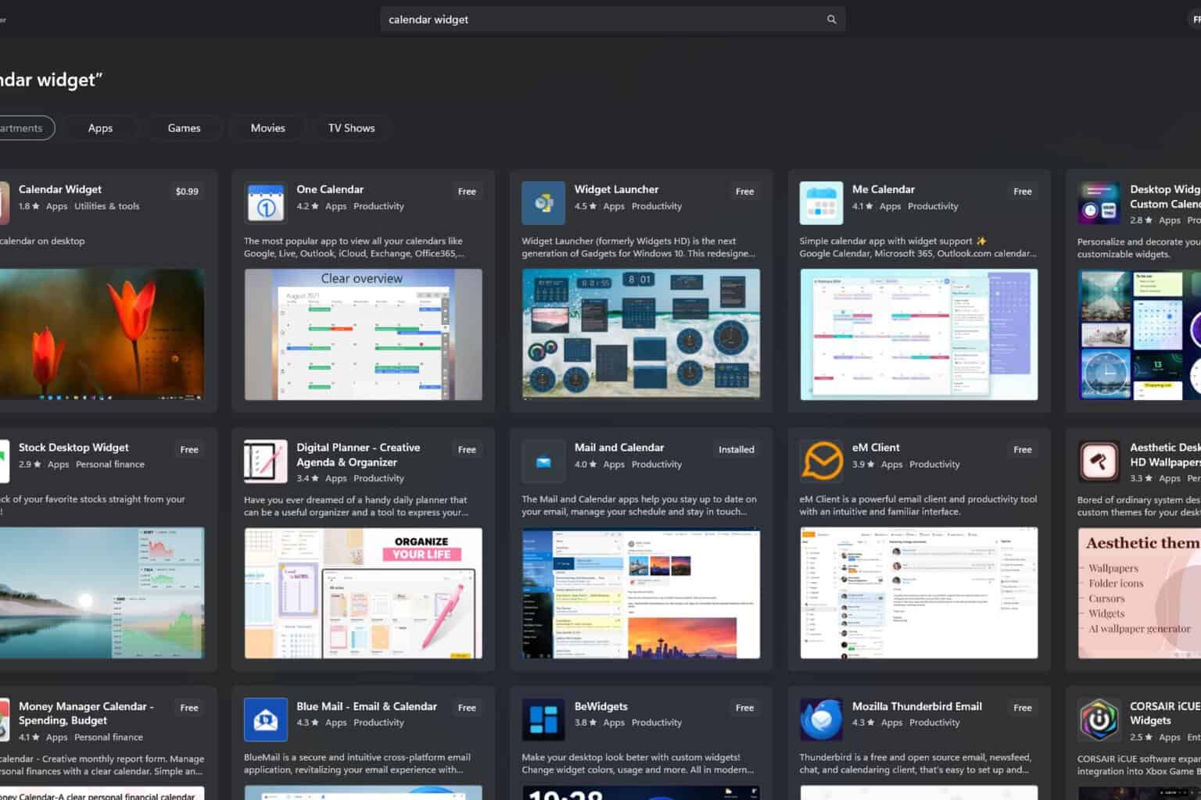Open the Mail and Calendar title
1201x800 pixels.
(619, 448)
